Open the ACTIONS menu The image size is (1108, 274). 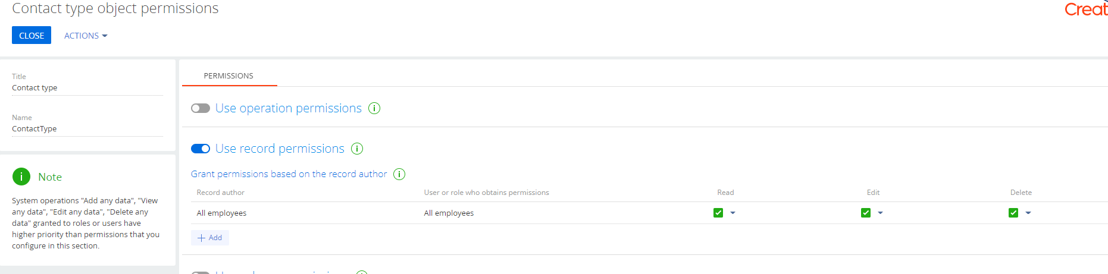[x=86, y=36]
